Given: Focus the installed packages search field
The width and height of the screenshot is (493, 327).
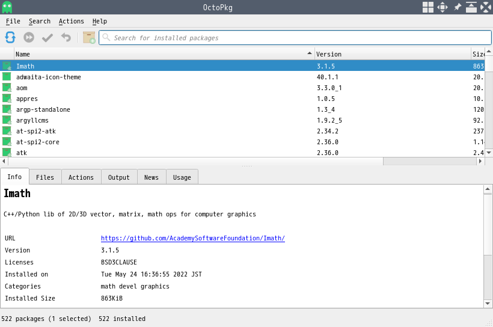Looking at the screenshot, I should click(295, 37).
